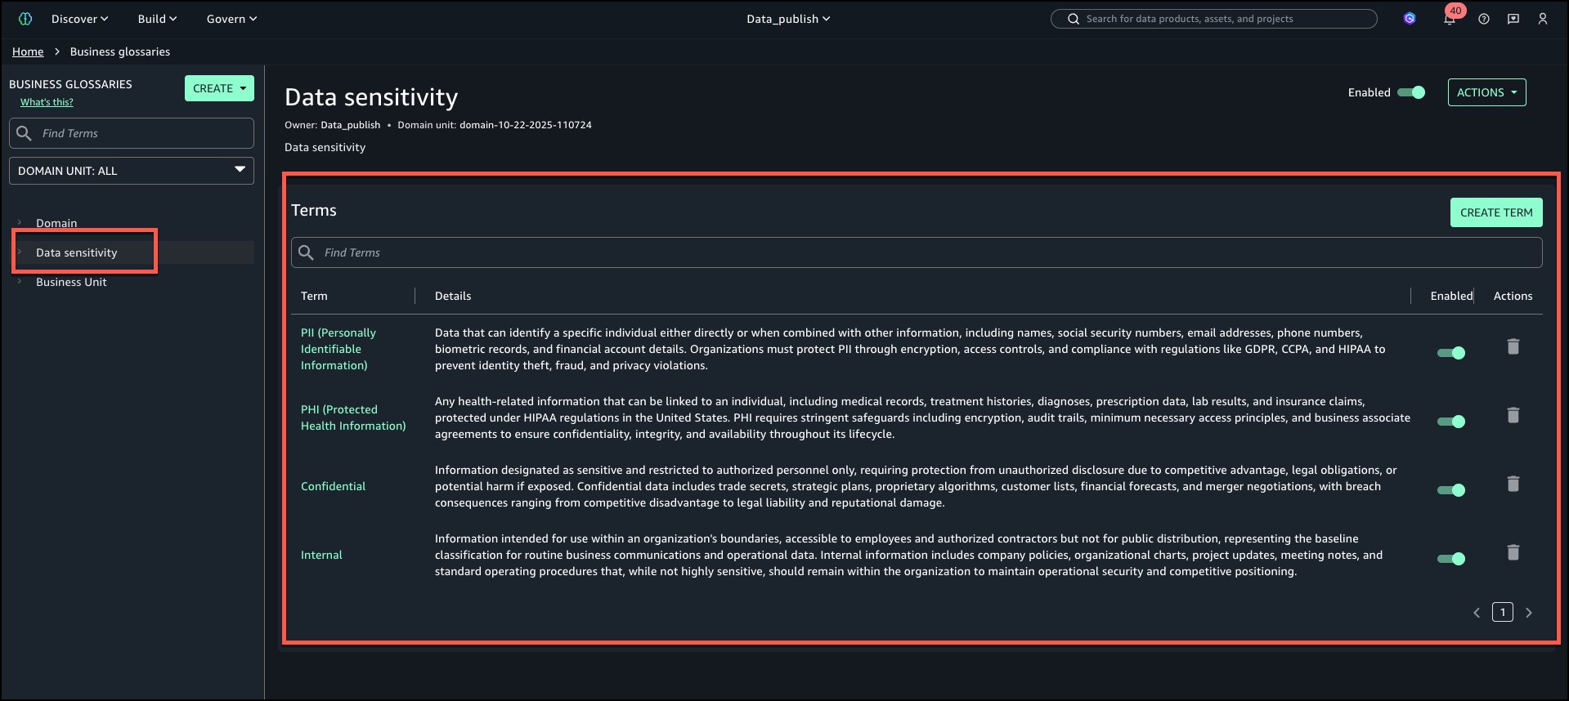The height and width of the screenshot is (701, 1569).
Task: Open the Govern menu
Action: 231,19
